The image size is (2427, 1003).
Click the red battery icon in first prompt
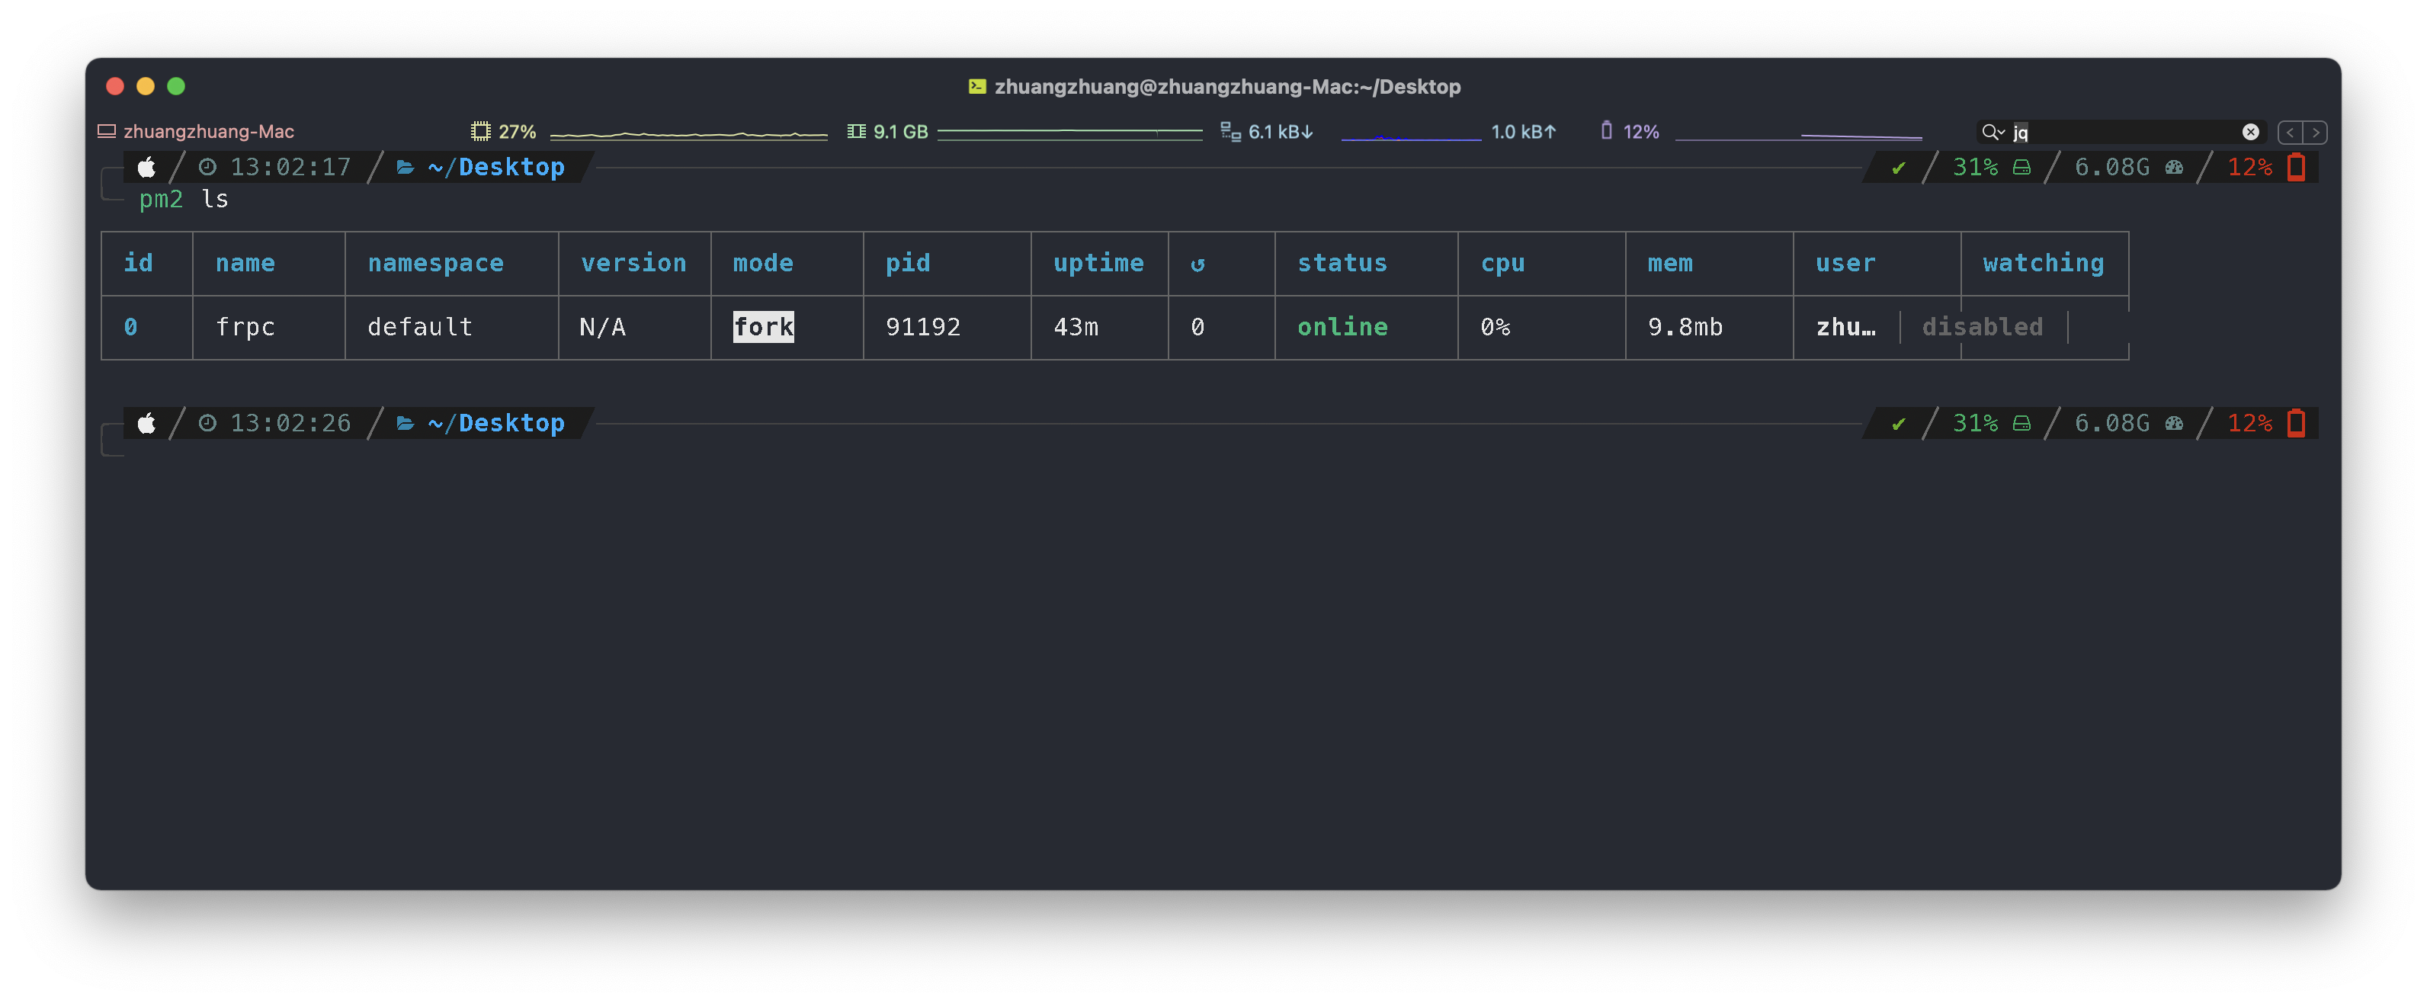pos(2297,168)
